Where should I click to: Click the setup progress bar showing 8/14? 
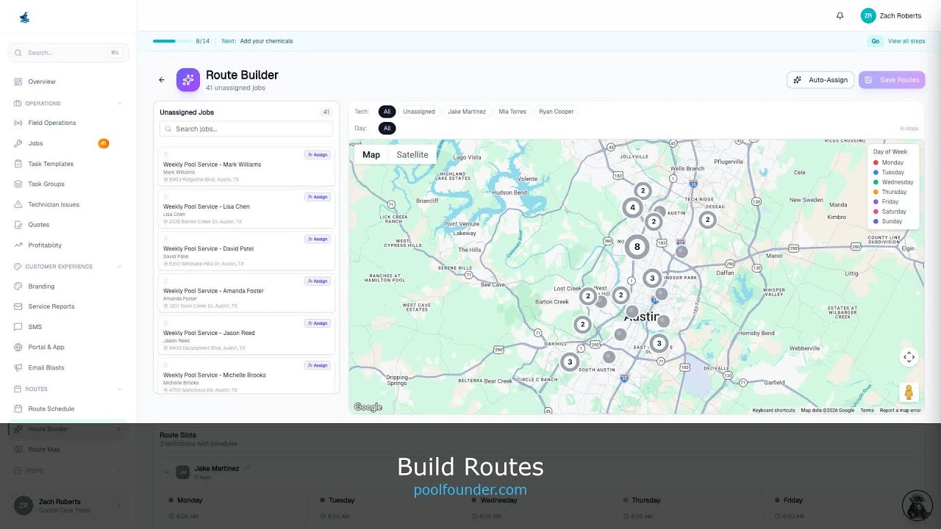click(x=172, y=41)
